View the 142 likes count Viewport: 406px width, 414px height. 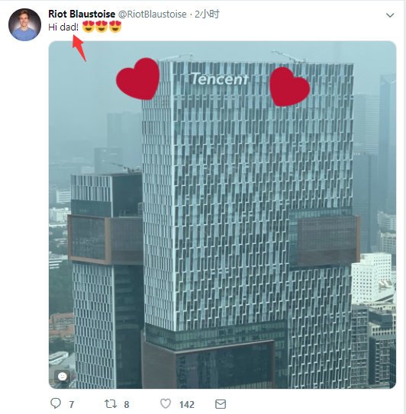click(x=187, y=404)
